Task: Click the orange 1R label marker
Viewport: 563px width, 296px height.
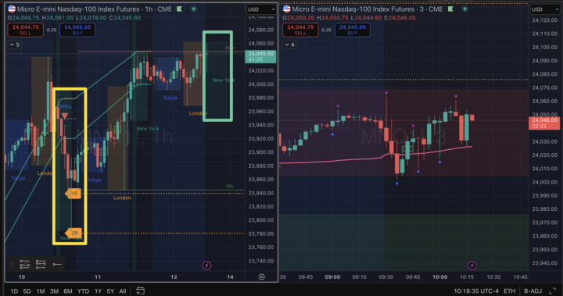Action: click(x=74, y=194)
